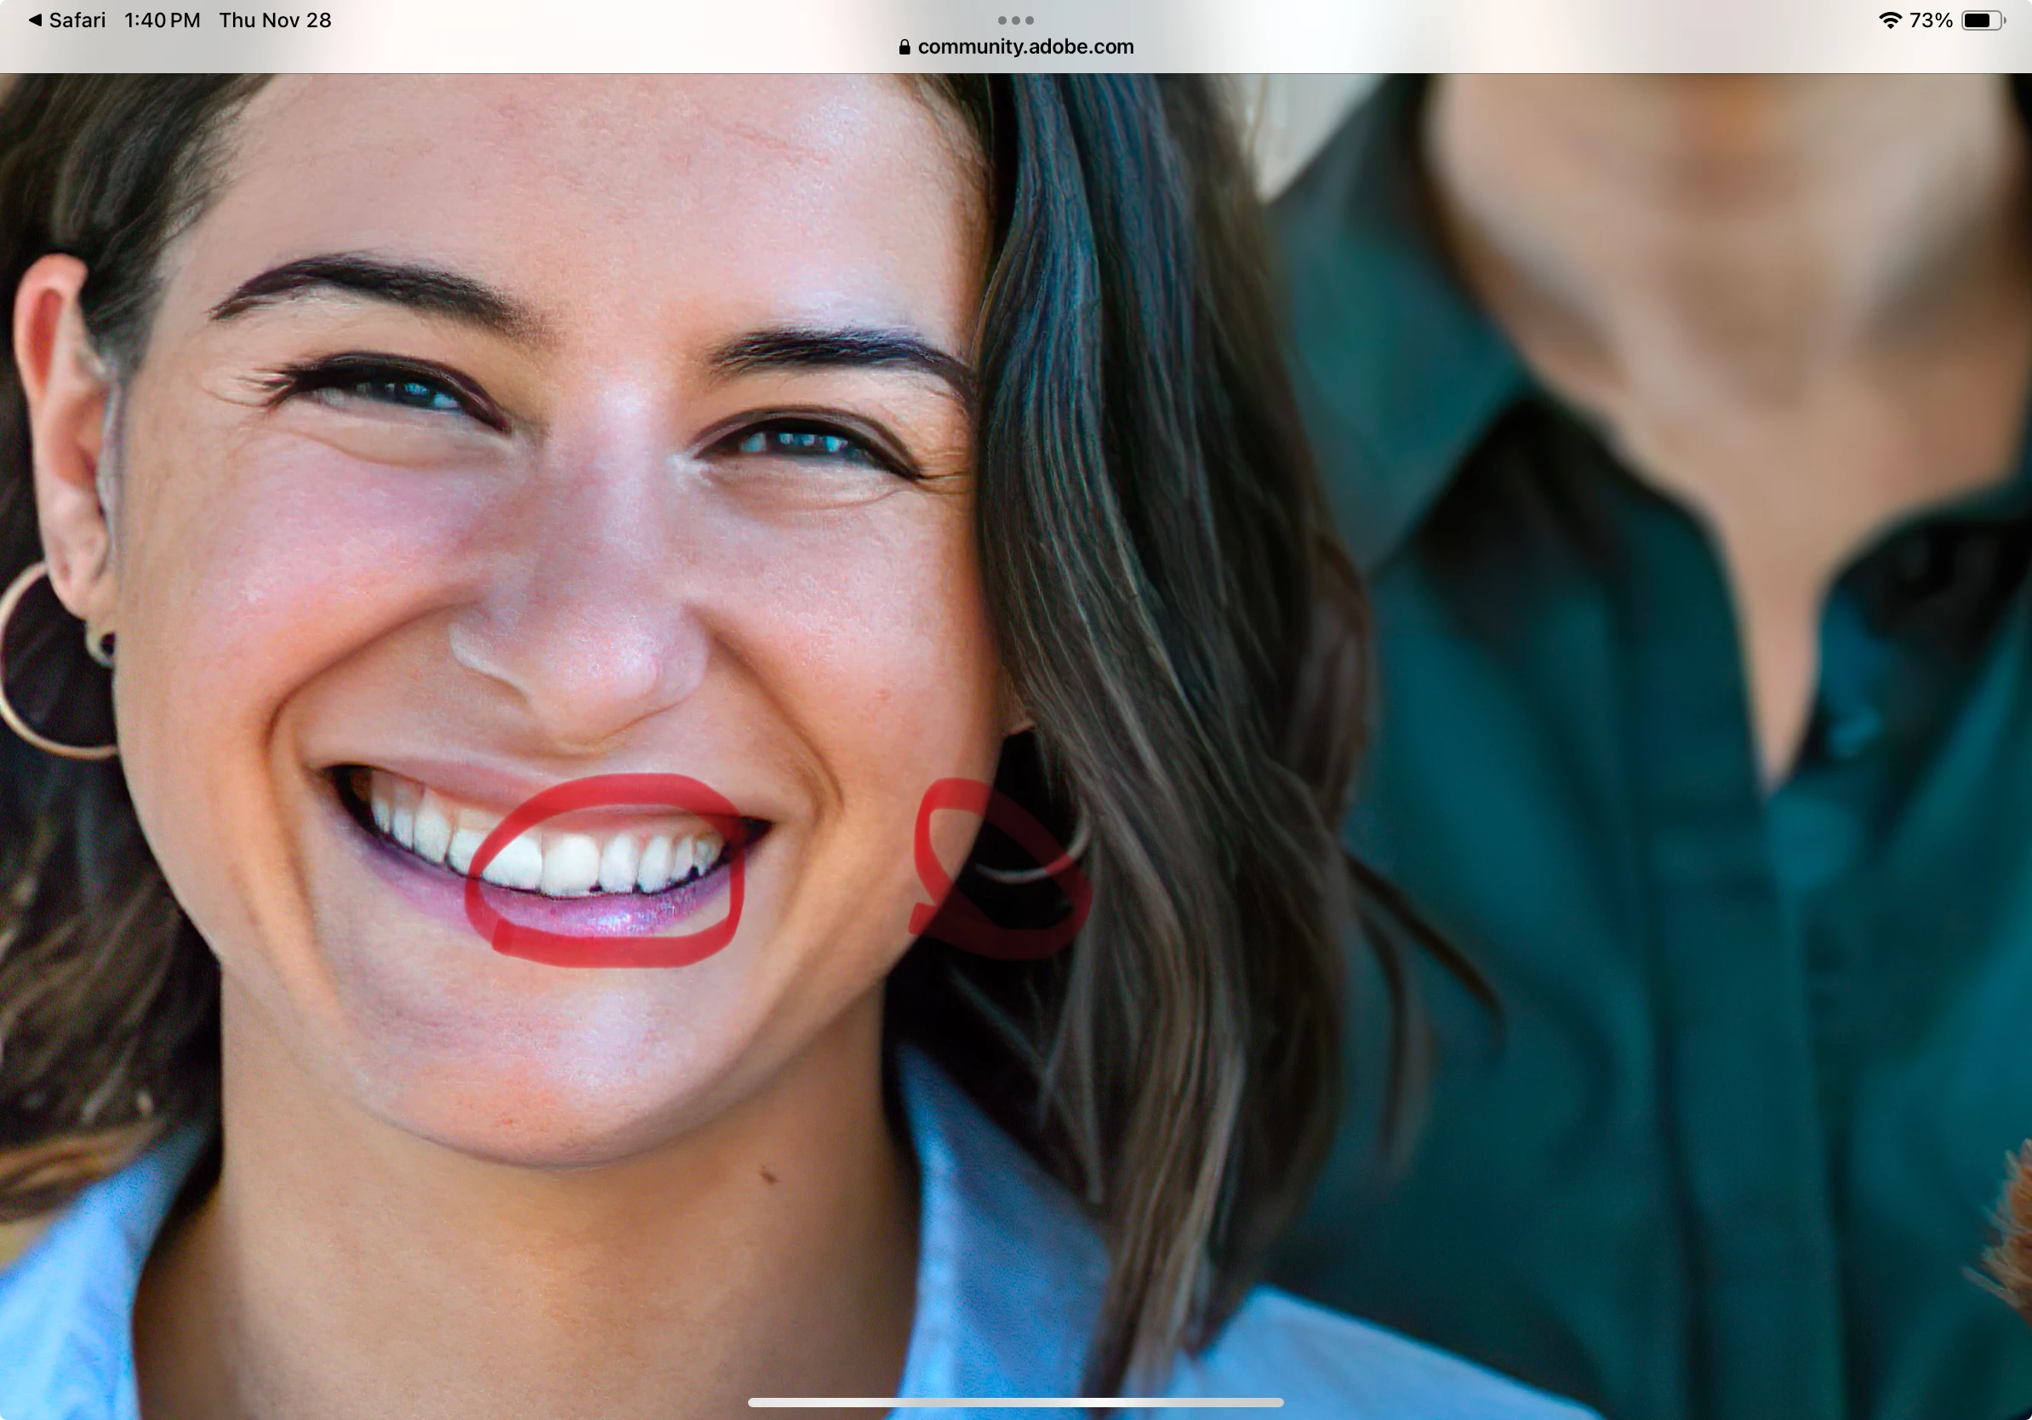Screen dimensions: 2032x1420
Task: Tap the home indicator bar
Action: [1015, 1402]
